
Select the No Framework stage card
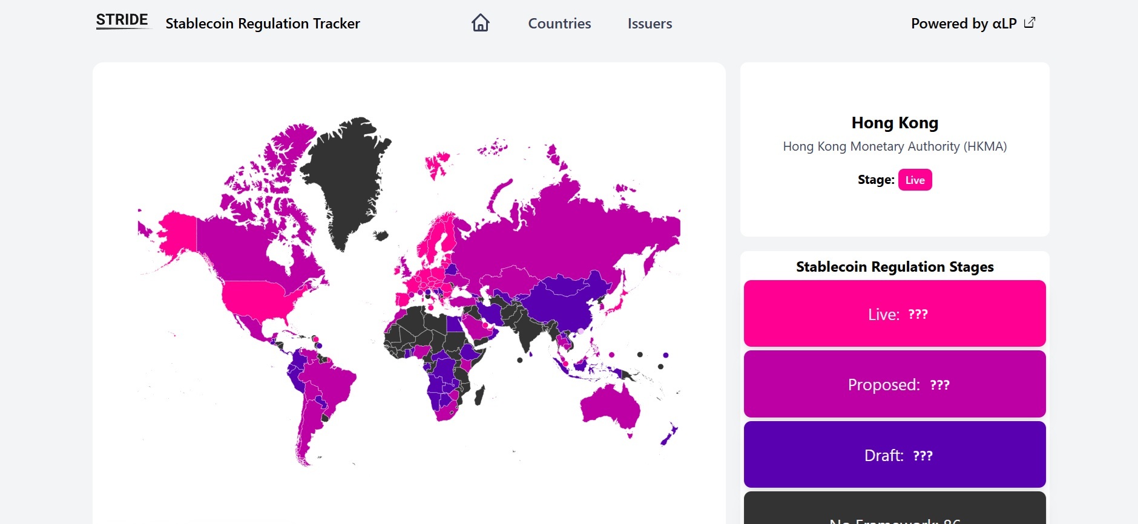point(895,508)
